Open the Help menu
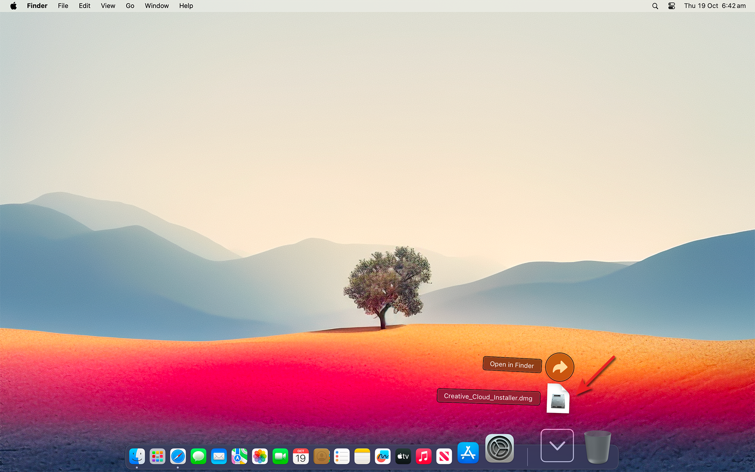 pos(186,6)
